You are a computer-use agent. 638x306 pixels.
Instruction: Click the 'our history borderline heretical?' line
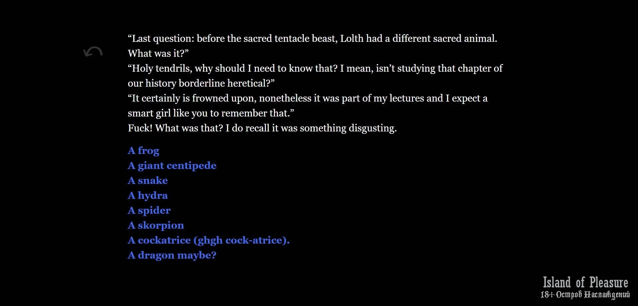(201, 83)
